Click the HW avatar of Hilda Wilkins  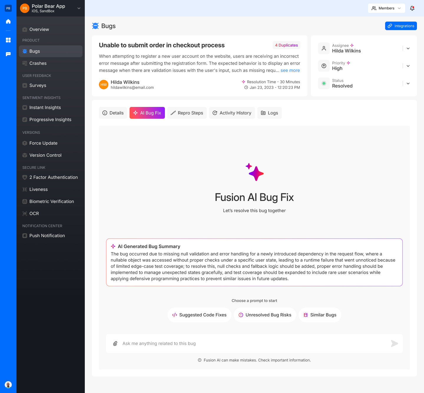[x=104, y=85]
